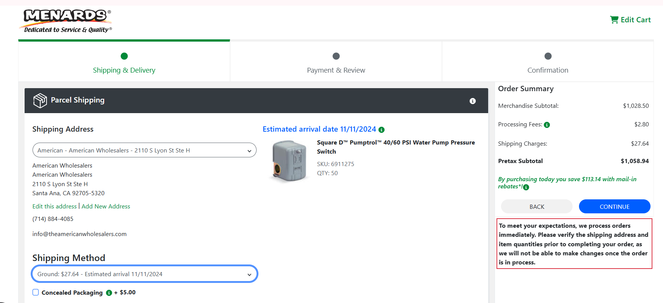
Task: Click the 2110 S Lyon St Ste H line
Action: [60, 184]
